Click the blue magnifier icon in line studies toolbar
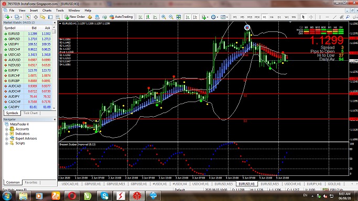 348,17
